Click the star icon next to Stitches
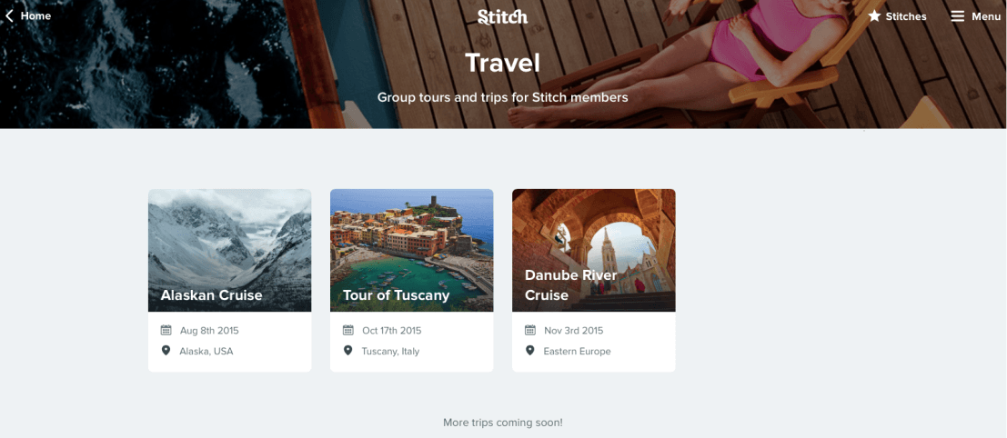1007x438 pixels. [x=874, y=16]
